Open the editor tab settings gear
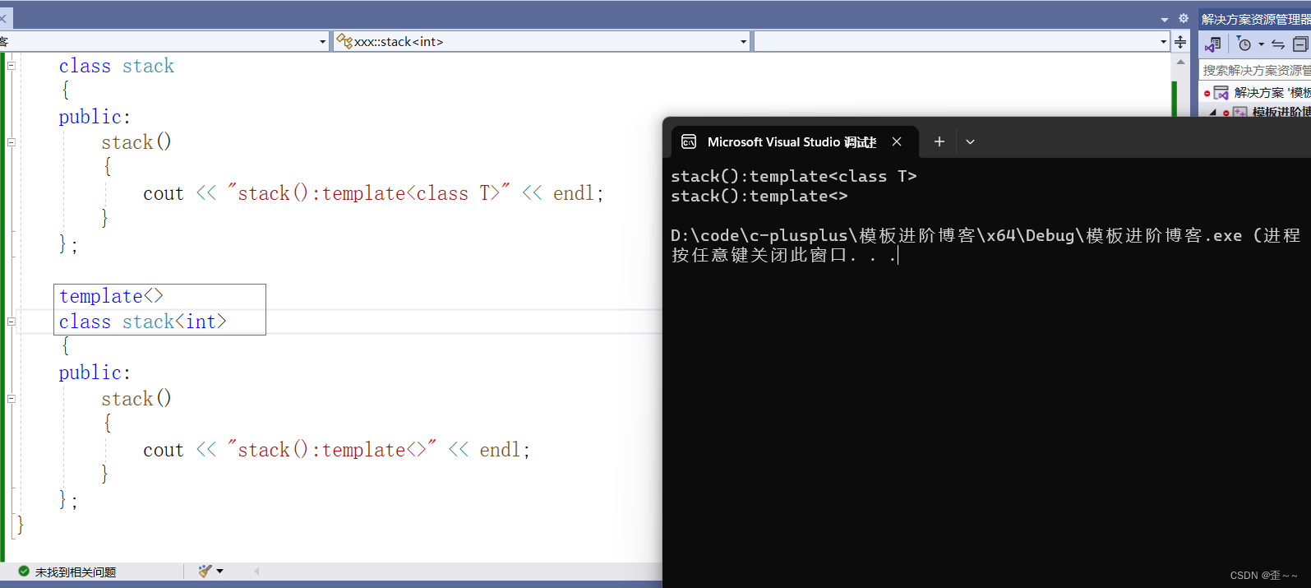 pos(1184,18)
